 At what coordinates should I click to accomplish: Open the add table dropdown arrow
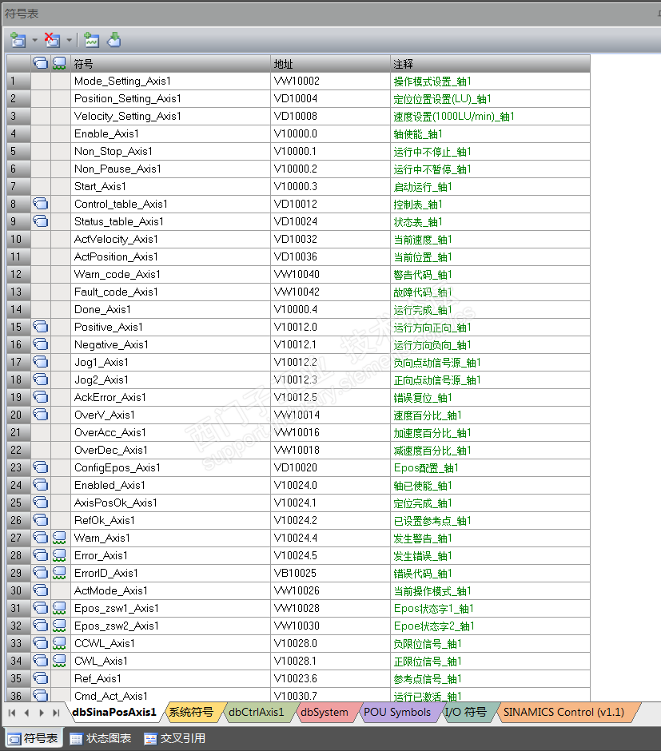[35, 40]
